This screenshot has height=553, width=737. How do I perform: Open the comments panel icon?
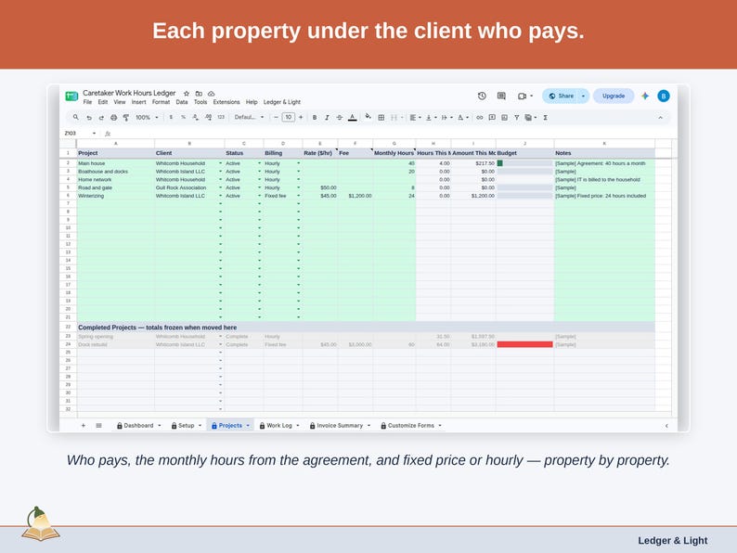tap(501, 96)
